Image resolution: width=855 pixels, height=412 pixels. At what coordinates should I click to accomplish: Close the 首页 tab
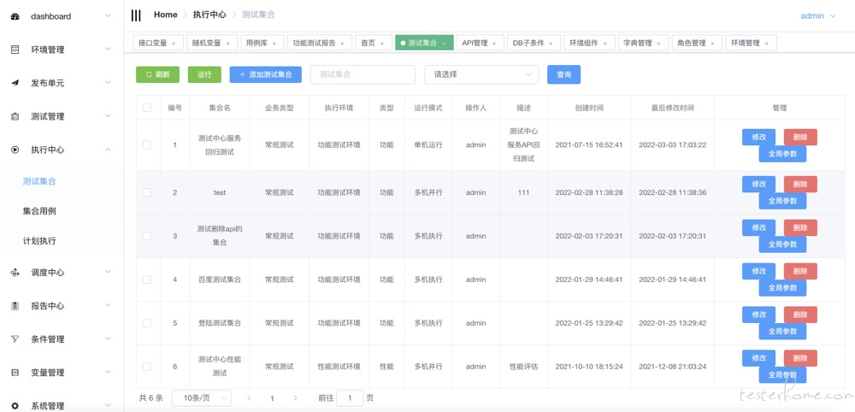[x=381, y=43]
